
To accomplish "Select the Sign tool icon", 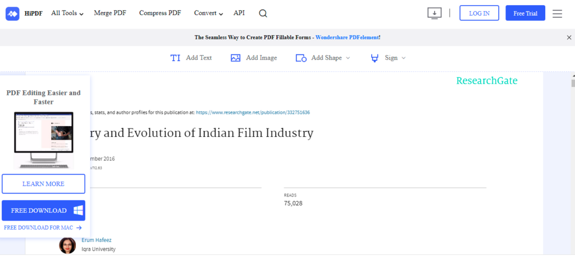I will point(375,58).
